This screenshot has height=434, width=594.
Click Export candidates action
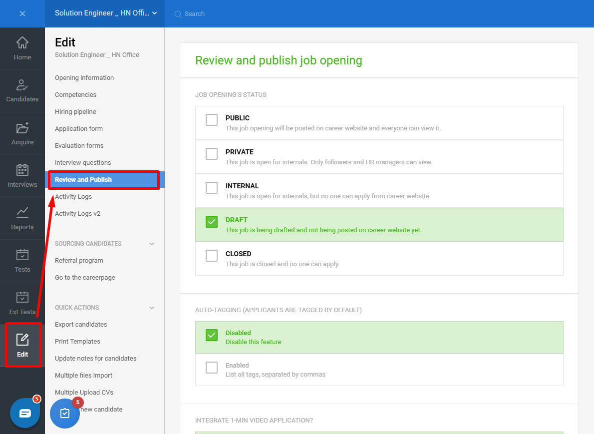[81, 325]
